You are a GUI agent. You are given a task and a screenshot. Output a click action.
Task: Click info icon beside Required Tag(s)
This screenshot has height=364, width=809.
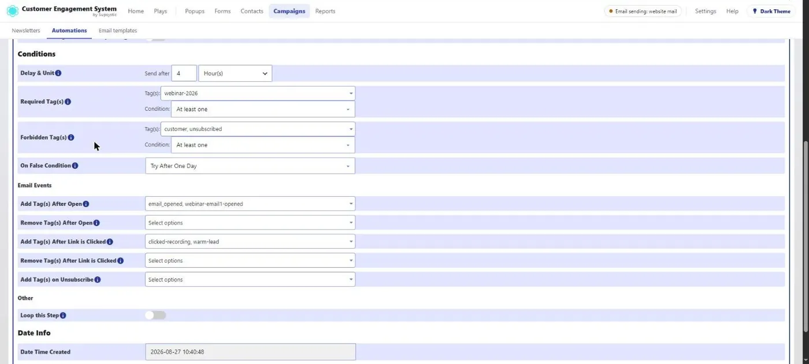68,102
